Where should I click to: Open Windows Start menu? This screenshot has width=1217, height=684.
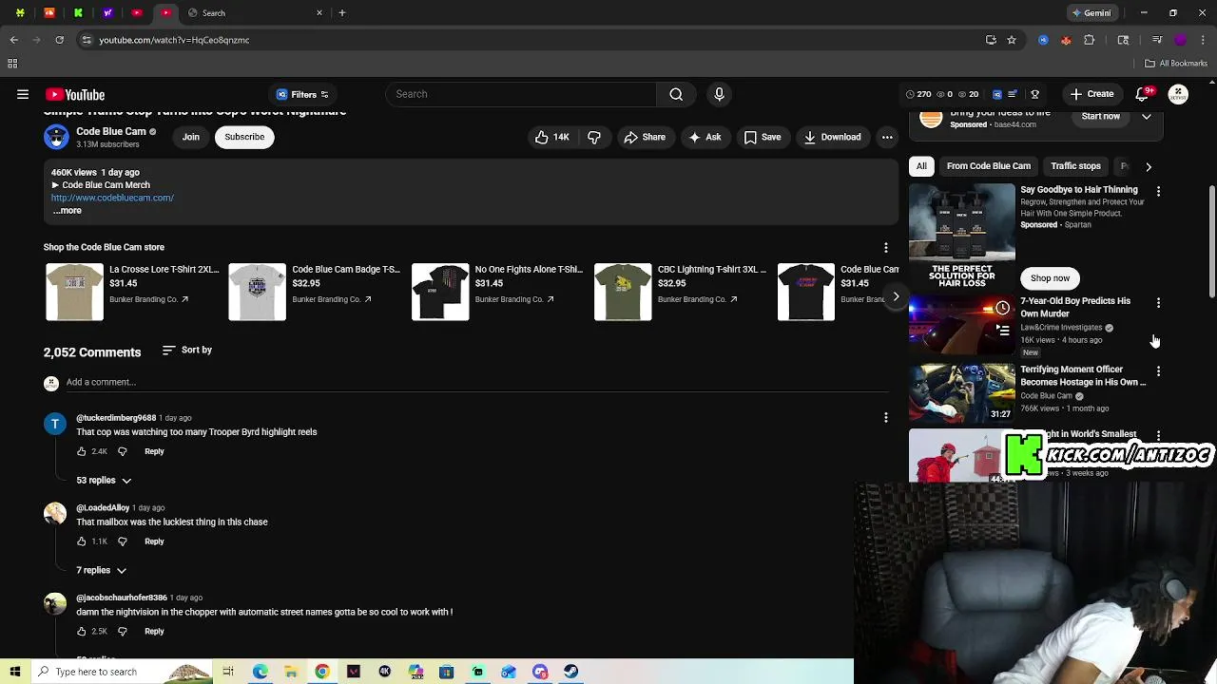pos(15,672)
